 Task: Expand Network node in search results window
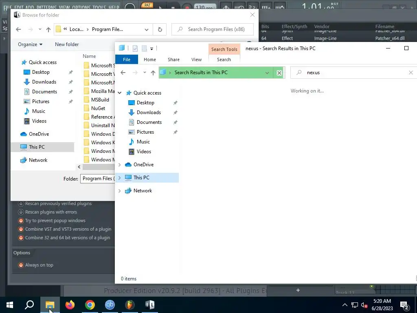(120, 191)
